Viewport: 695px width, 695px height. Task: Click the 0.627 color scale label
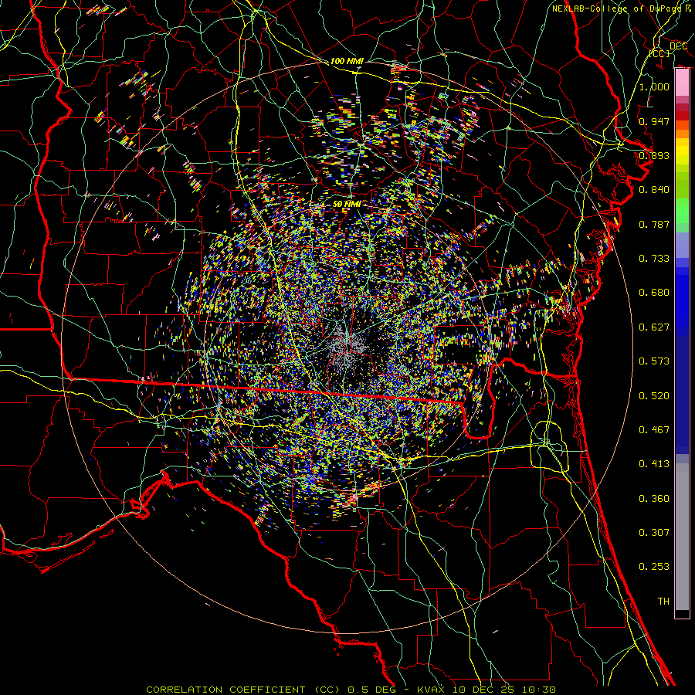pyautogui.click(x=654, y=327)
